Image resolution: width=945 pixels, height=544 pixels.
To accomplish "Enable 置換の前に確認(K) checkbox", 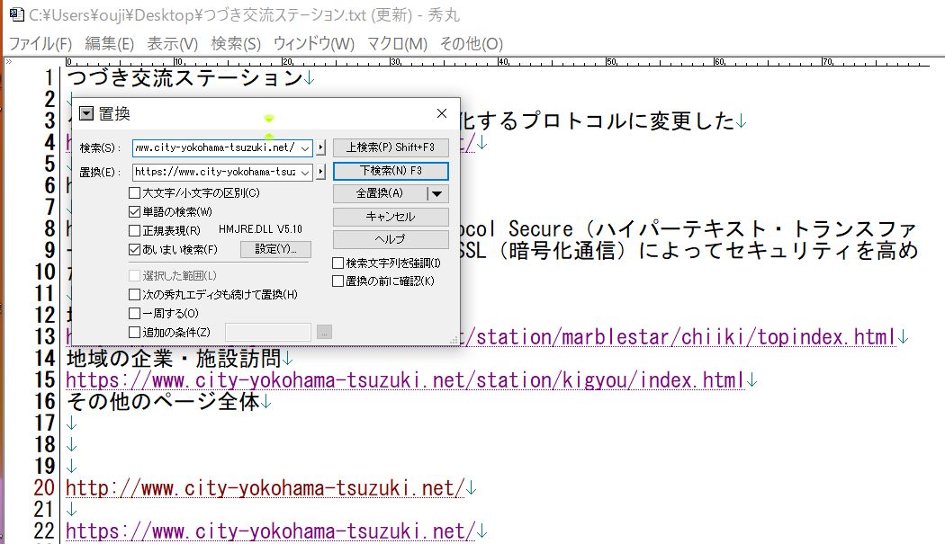I will click(x=338, y=281).
